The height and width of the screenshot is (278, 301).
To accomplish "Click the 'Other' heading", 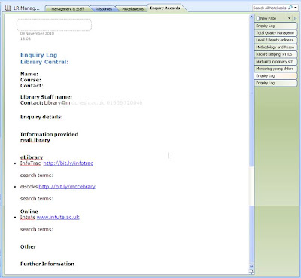I will (28, 246).
